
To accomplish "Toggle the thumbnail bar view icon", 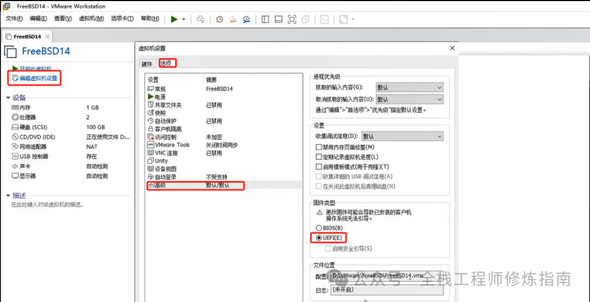I will (x=279, y=20).
